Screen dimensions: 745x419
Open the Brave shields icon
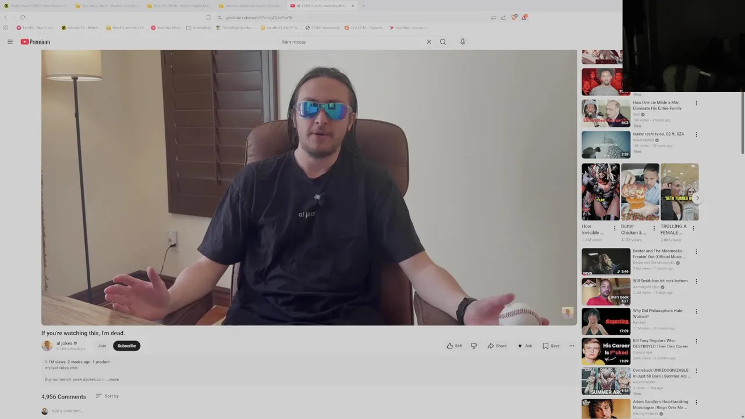[x=514, y=17]
